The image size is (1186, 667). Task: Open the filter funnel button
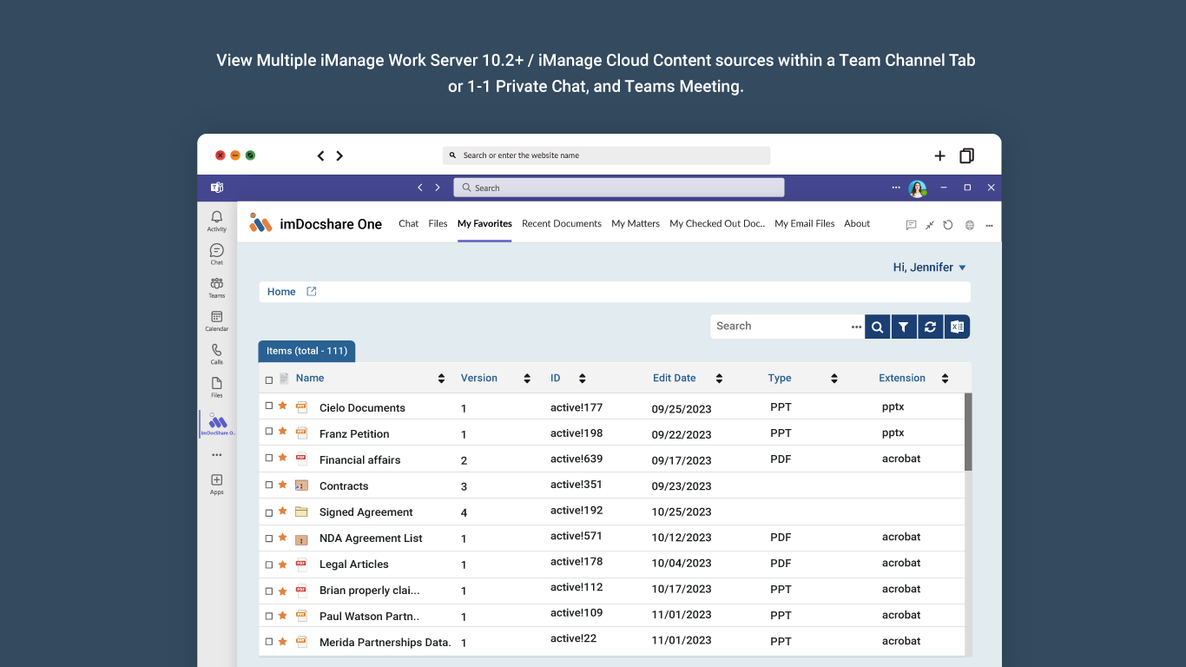tap(904, 327)
